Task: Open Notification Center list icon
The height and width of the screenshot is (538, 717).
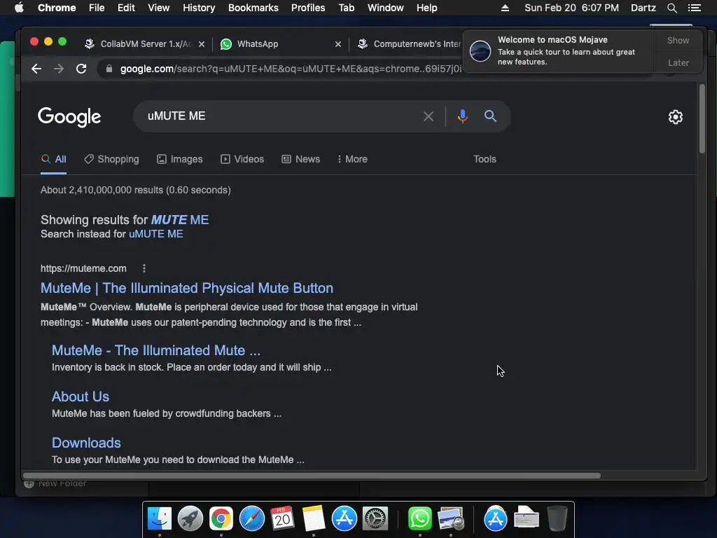Action: pyautogui.click(x=694, y=8)
